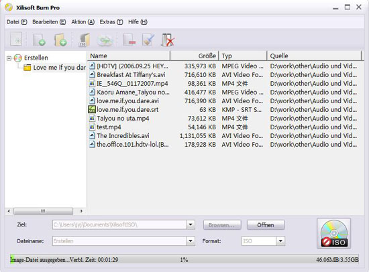The image size is (369, 272).
Task: Open the Hilfe menu
Action: [x=138, y=22]
